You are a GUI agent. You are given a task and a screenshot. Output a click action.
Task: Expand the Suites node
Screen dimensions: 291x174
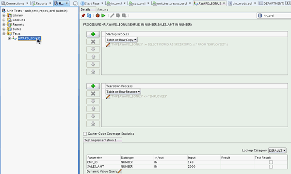pos(4,29)
